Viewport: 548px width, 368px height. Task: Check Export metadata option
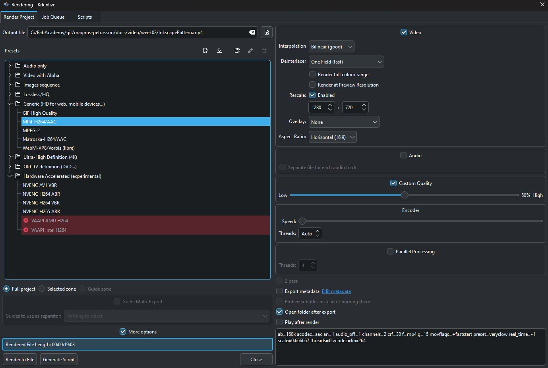point(279,291)
